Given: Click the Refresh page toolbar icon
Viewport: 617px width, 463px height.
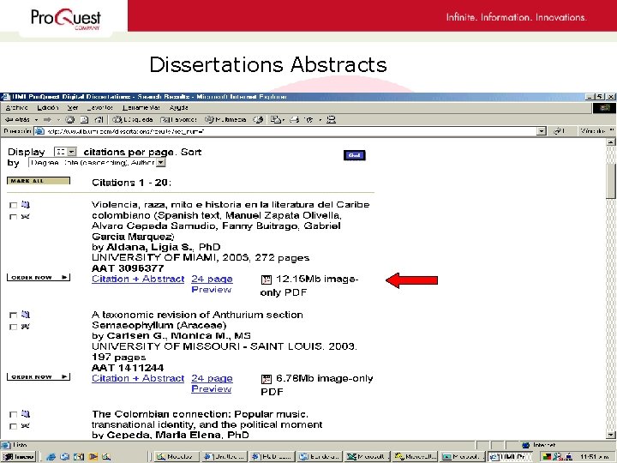Looking at the screenshot, I should tap(84, 119).
